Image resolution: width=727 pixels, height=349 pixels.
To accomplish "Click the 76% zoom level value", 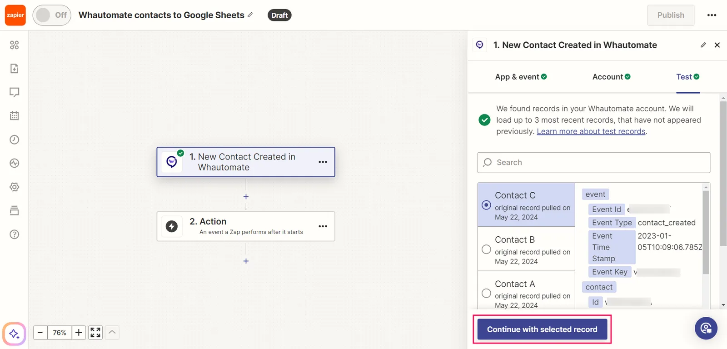I will click(60, 333).
